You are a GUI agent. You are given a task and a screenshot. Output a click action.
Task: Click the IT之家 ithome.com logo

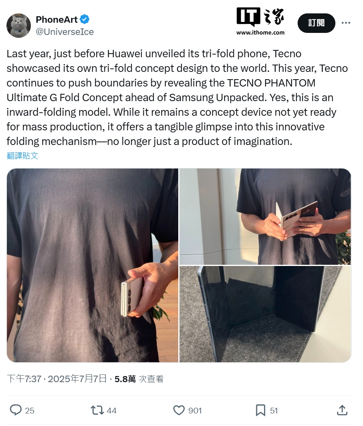260,22
